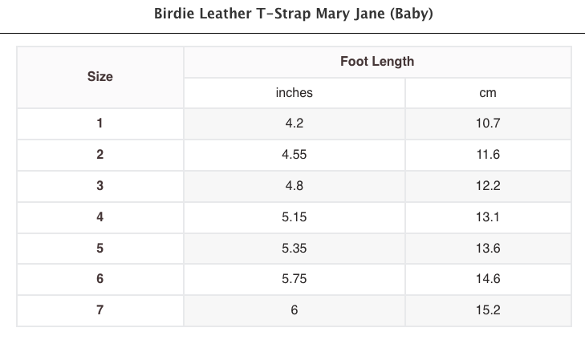Viewport: 585px width, 344px height.
Task: Select the 4.55 inches cell
Action: point(294,155)
